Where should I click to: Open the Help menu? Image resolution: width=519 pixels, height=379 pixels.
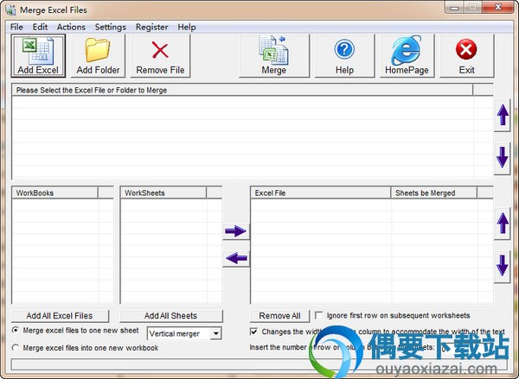coord(187,27)
